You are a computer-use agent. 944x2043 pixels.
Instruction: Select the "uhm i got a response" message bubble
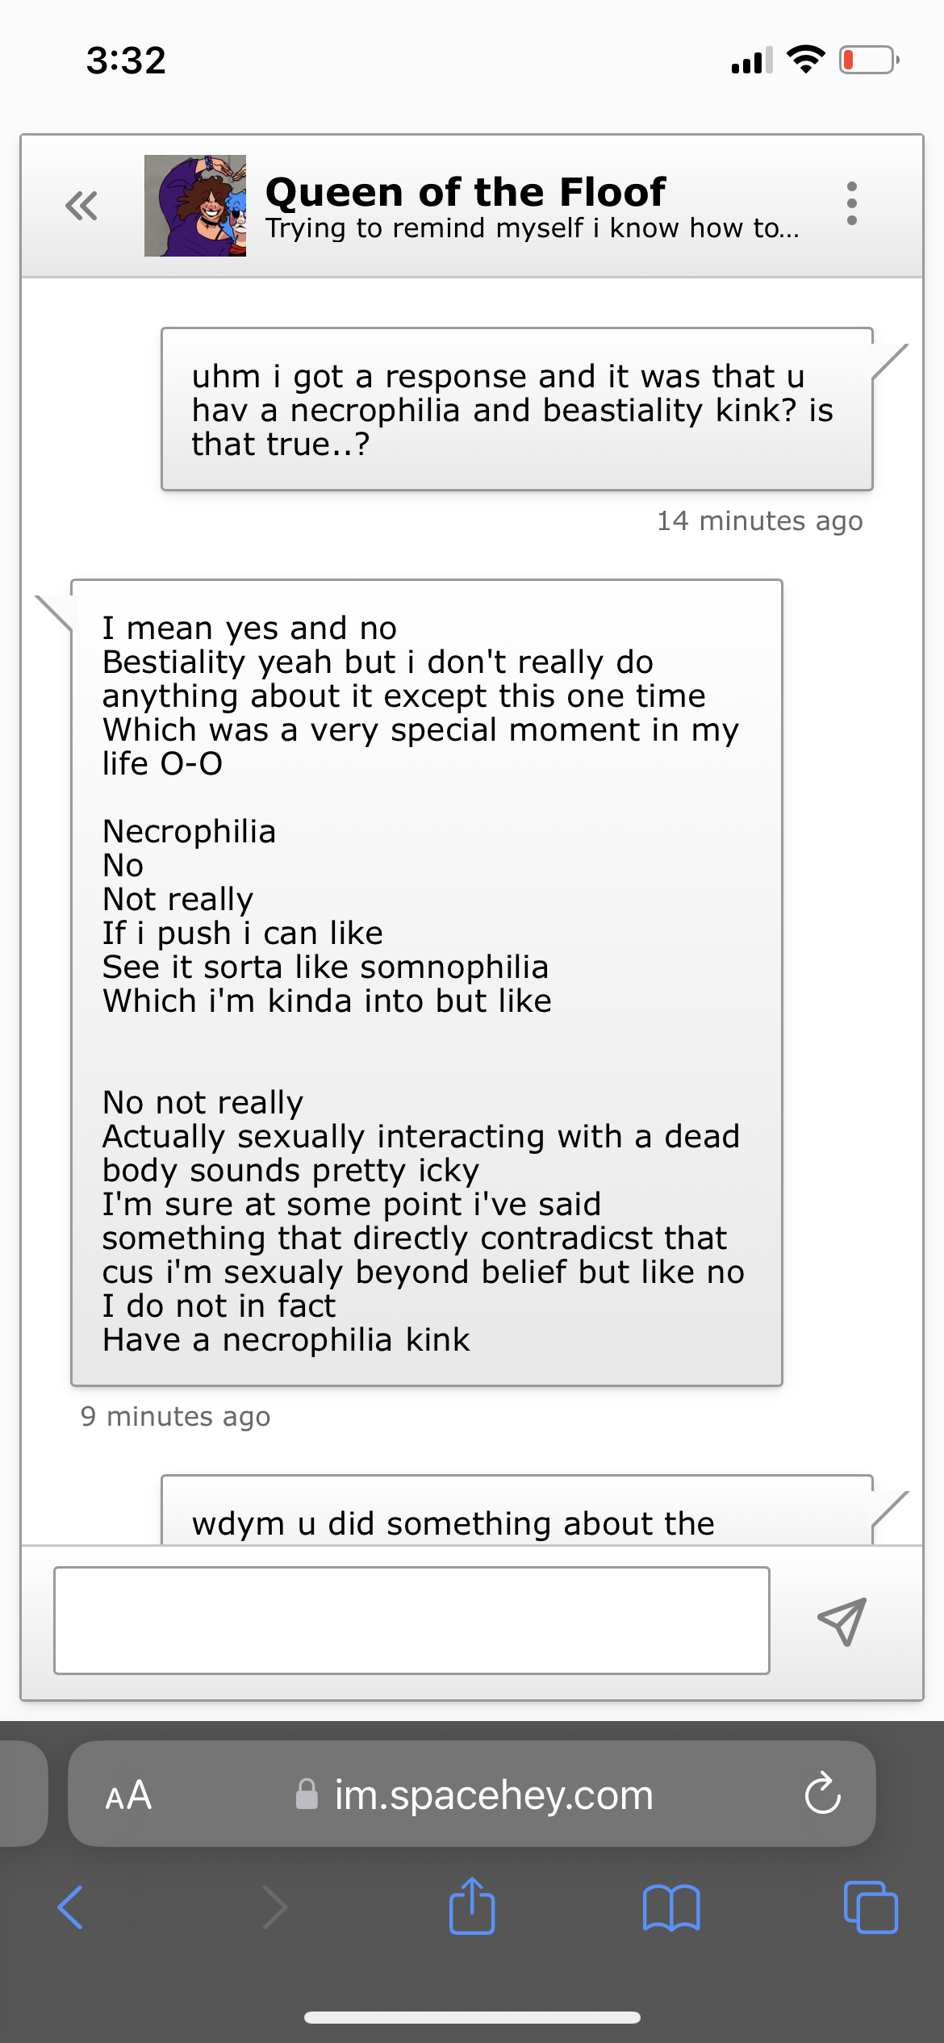[516, 409]
